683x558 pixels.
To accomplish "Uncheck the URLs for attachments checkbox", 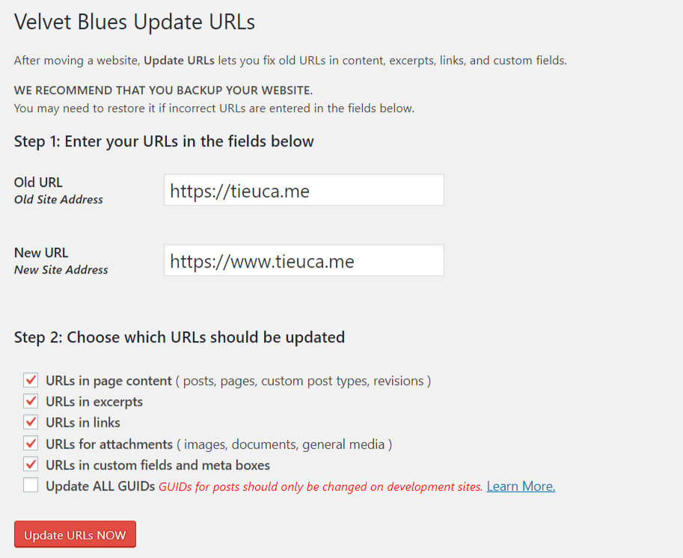I will [31, 444].
